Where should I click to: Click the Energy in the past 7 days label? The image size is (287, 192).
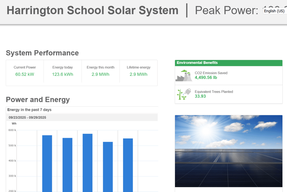pyautogui.click(x=30, y=110)
